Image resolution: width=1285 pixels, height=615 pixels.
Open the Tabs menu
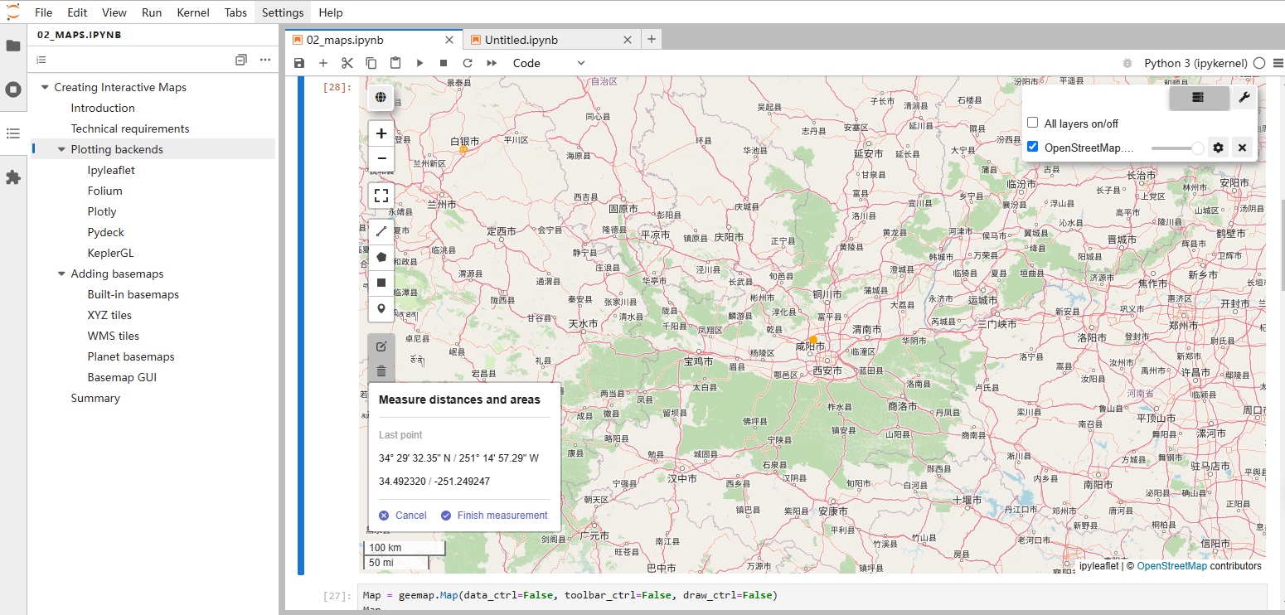pyautogui.click(x=235, y=12)
